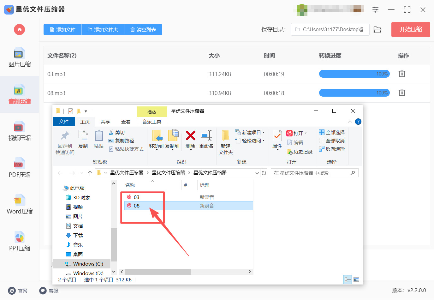This screenshot has height=300, width=434.
Task: Click 粘贴快捷方式 in the Explorer ribbon
Action: [x=126, y=149]
